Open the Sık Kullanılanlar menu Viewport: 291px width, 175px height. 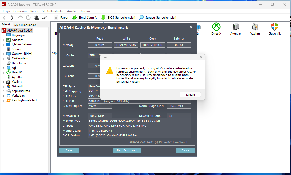[53, 11]
